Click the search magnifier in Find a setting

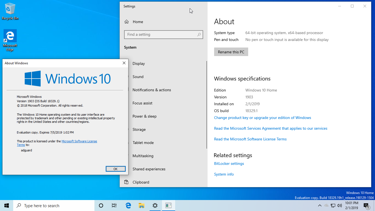[x=199, y=35]
